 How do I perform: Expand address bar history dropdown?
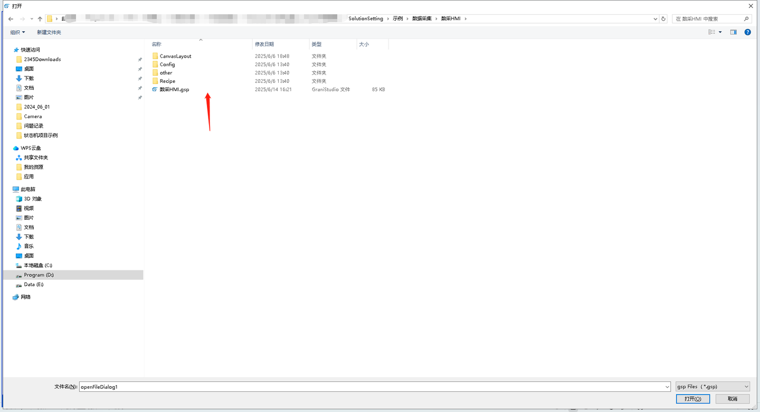(655, 18)
